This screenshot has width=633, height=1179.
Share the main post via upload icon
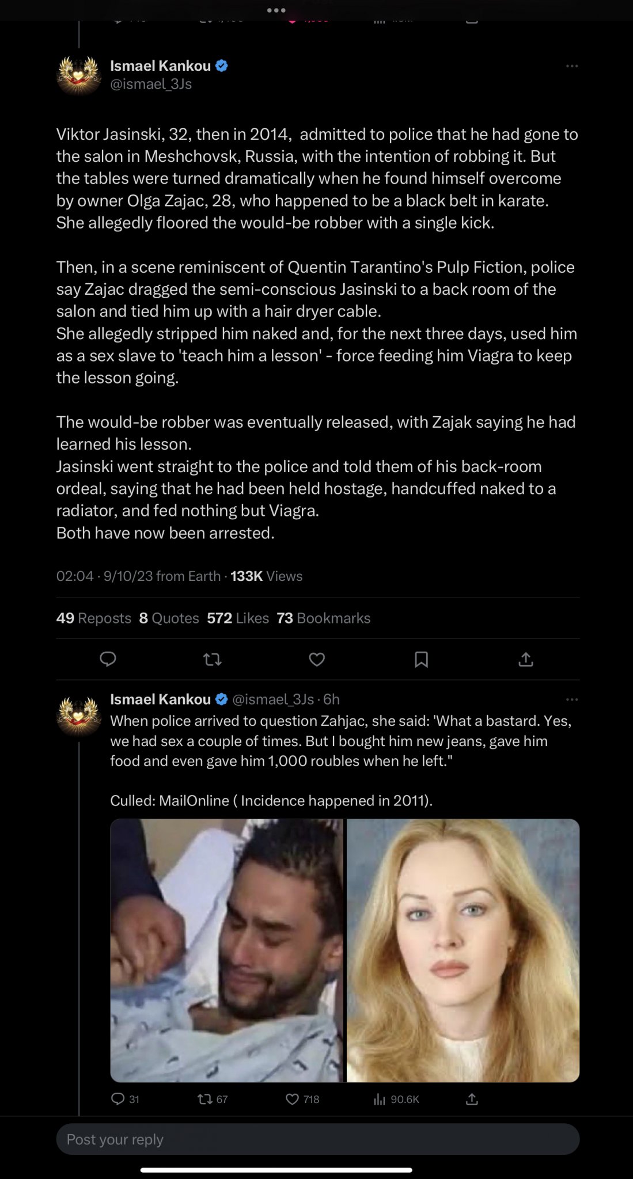tap(526, 659)
